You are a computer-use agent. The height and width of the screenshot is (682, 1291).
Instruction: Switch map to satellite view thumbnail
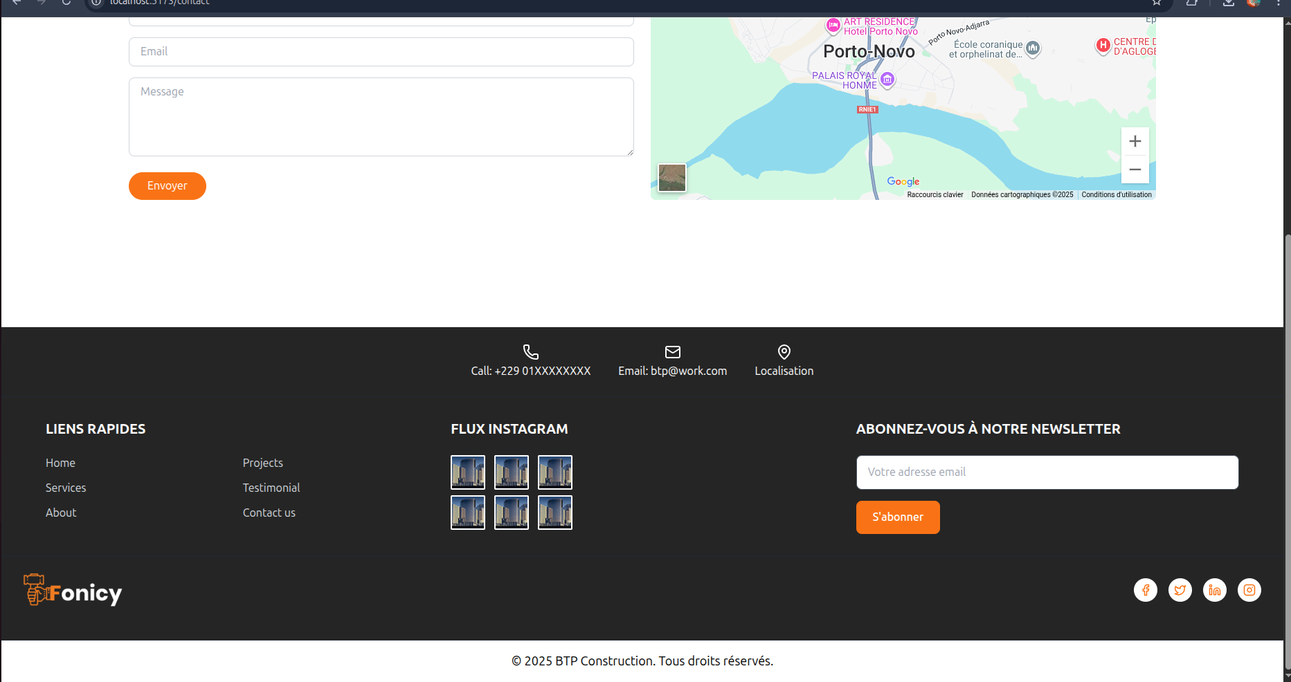[x=671, y=178]
